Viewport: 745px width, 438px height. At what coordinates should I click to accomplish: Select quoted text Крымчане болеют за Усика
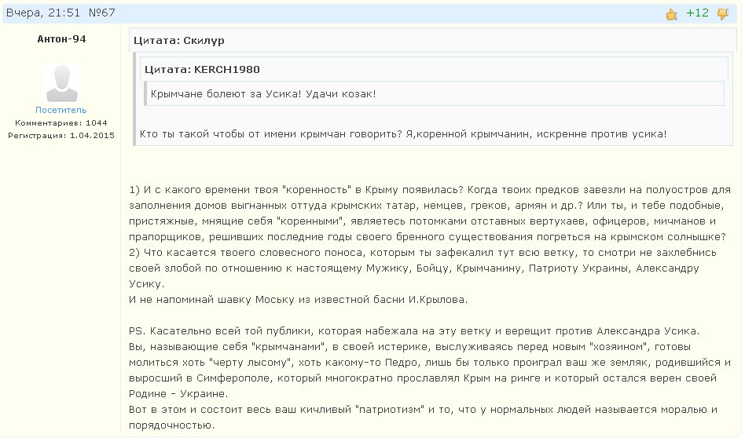coord(263,94)
